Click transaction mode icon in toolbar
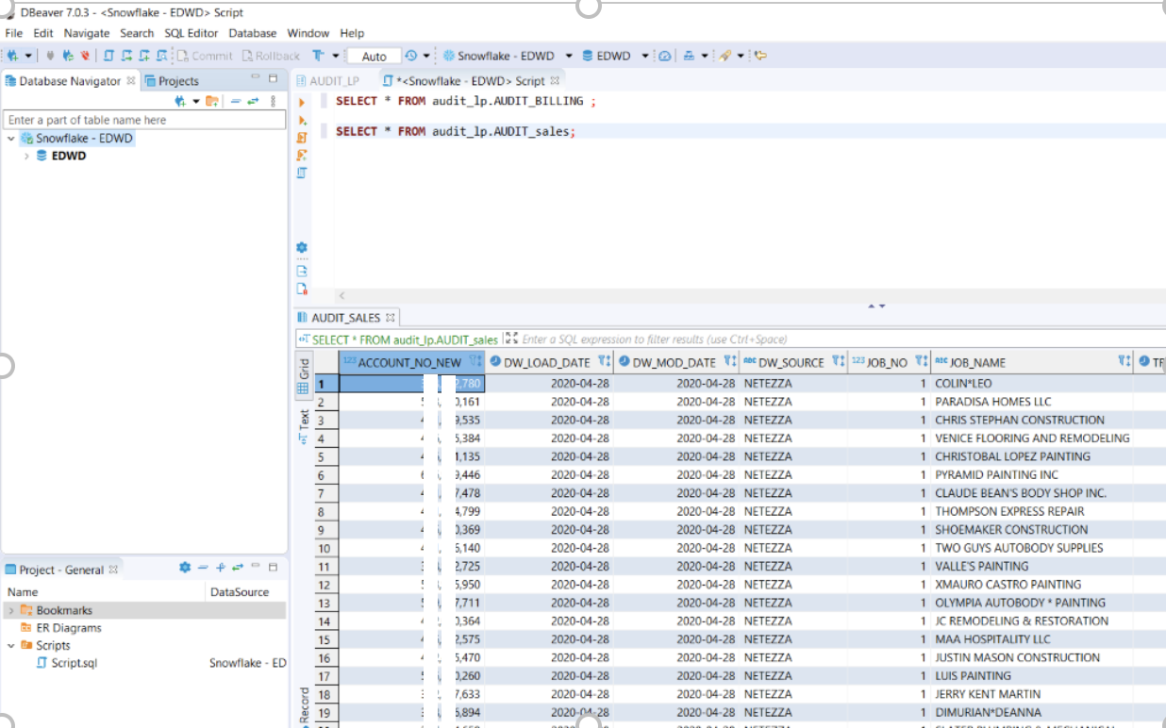 pyautogui.click(x=319, y=56)
